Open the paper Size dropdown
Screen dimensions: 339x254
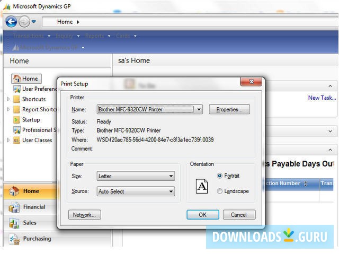pyautogui.click(x=136, y=176)
